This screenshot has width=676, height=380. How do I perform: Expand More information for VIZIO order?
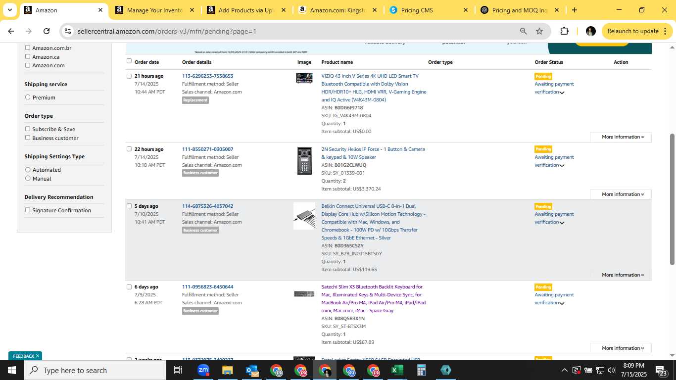coord(621,137)
